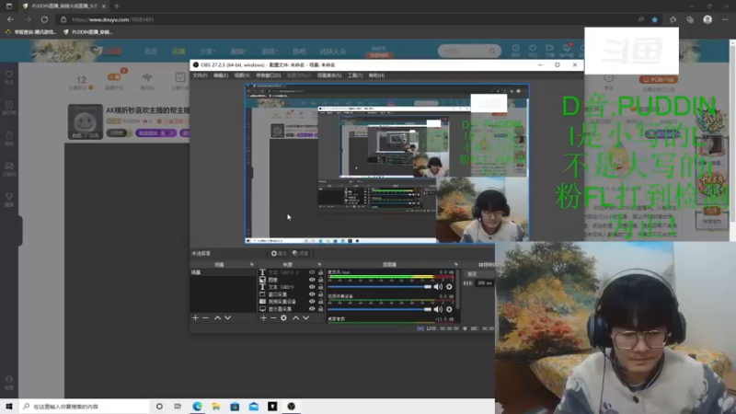Toggle visibility of 文本 (GDI+) 2 source
Screen dimensions: 736x414
pyautogui.click(x=312, y=272)
